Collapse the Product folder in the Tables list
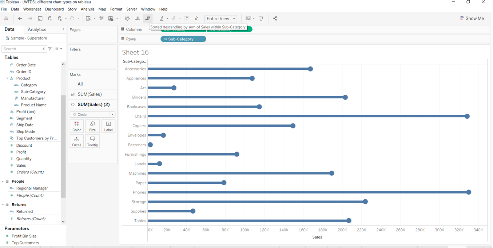The width and height of the screenshot is (493, 248). click(x=7, y=78)
